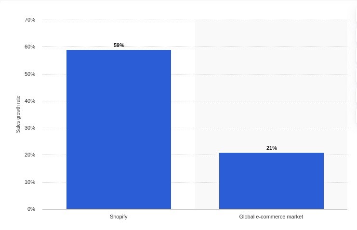The width and height of the screenshot is (357, 230).
Task: Click the 40% gridline between the two bars
Action: tap(195, 101)
